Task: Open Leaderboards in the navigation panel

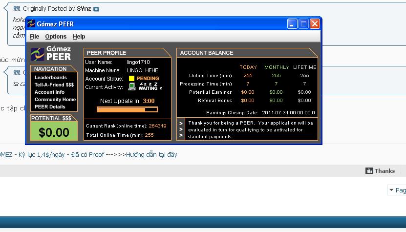Action: 51,78
